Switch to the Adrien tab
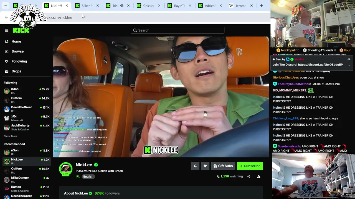 pos(210,6)
